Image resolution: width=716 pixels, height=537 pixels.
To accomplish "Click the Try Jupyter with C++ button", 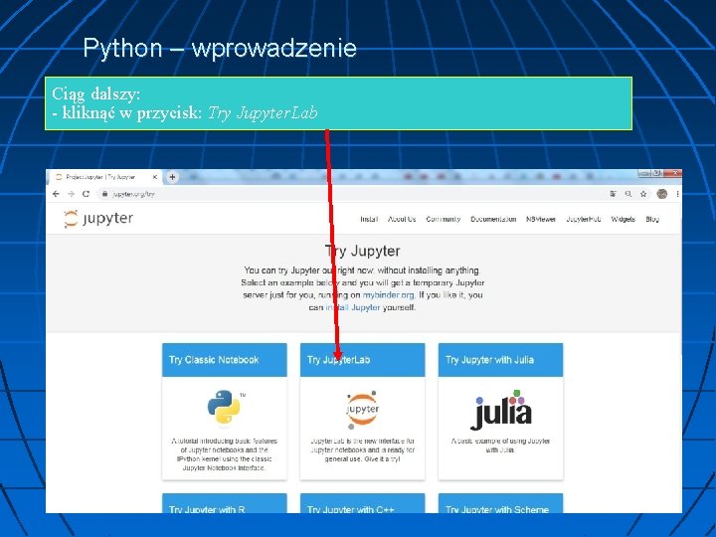I will pyautogui.click(x=362, y=503).
